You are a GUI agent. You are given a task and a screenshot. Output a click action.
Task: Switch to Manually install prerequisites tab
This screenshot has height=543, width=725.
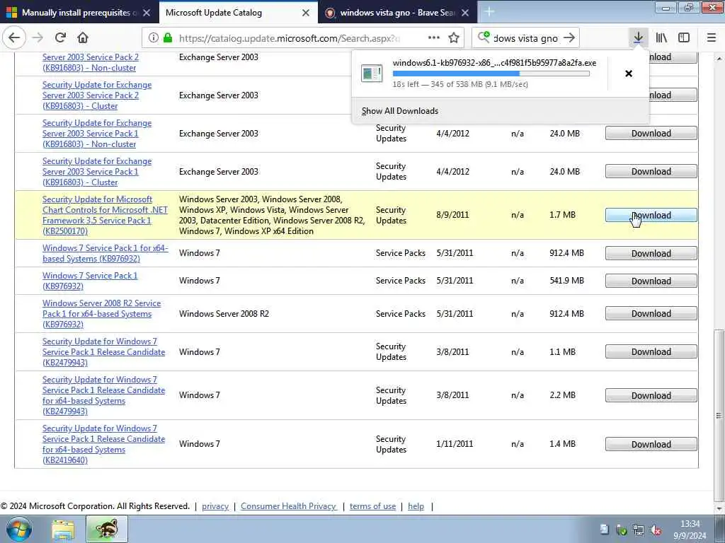click(x=79, y=13)
